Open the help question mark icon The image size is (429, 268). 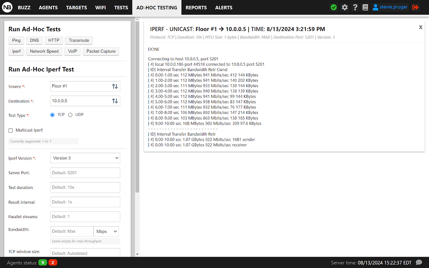point(355,7)
